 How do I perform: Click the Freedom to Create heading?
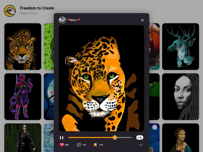[37, 8]
